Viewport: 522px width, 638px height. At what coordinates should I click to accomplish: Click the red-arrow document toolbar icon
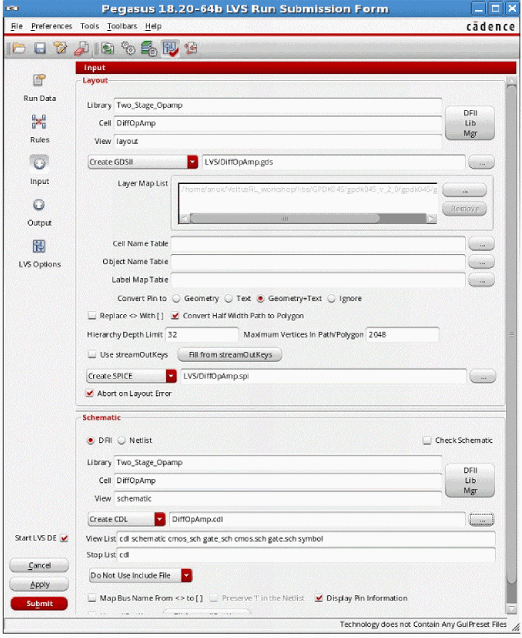[191, 48]
